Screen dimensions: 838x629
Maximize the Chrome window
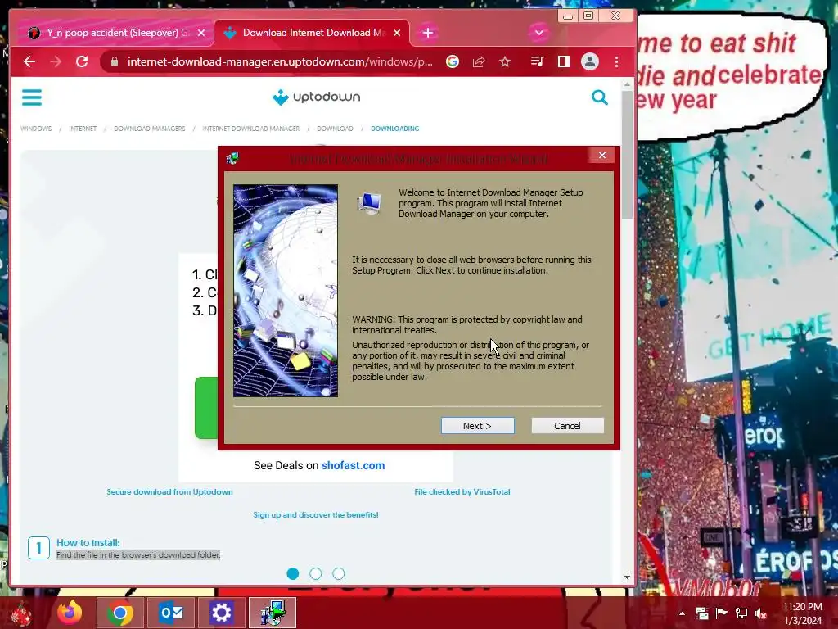point(588,16)
